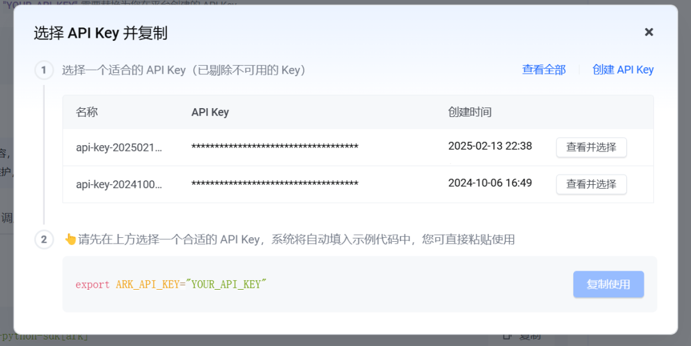This screenshot has width=691, height=346.
Task: Click the 创建时间 column header
Action: pos(470,112)
